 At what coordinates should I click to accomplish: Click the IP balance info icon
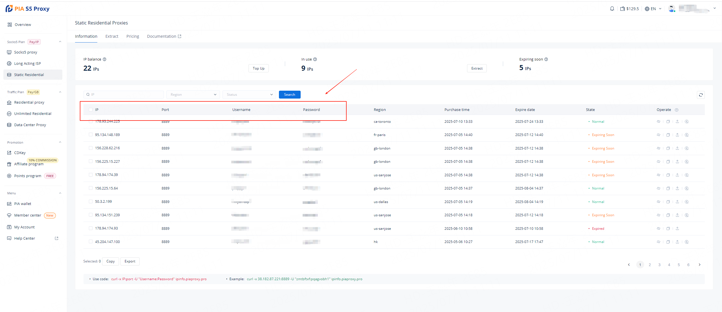tap(105, 59)
